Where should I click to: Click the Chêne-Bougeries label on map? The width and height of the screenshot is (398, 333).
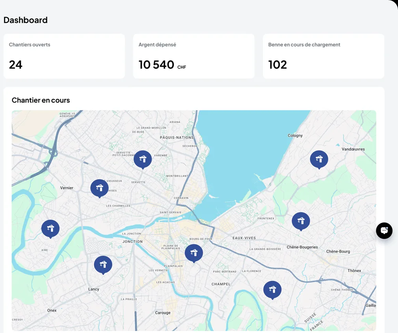[x=302, y=247]
